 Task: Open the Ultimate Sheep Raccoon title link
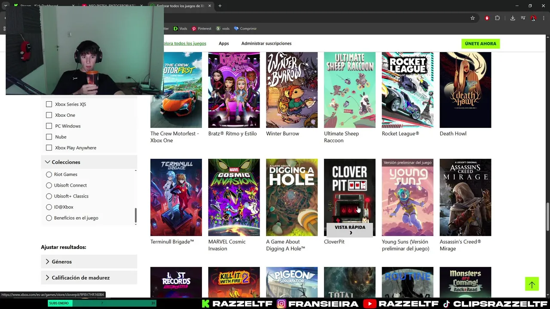(x=341, y=137)
